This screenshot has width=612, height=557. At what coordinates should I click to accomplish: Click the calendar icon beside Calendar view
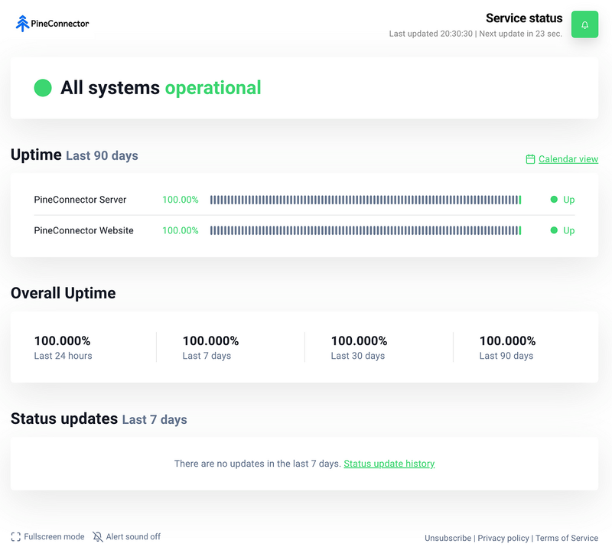pyautogui.click(x=530, y=158)
